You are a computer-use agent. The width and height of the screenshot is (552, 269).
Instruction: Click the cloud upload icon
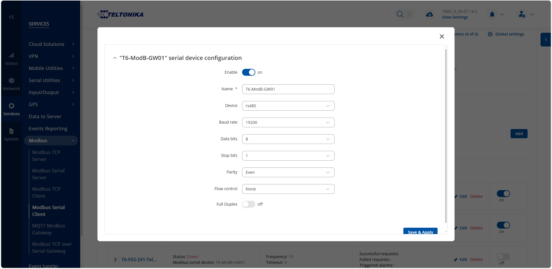pos(430,14)
